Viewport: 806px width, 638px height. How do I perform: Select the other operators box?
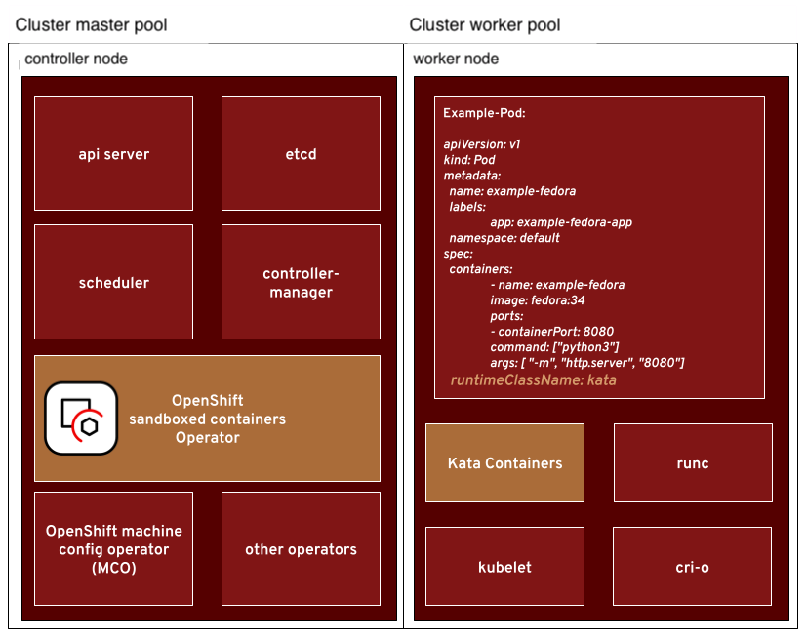(x=301, y=548)
